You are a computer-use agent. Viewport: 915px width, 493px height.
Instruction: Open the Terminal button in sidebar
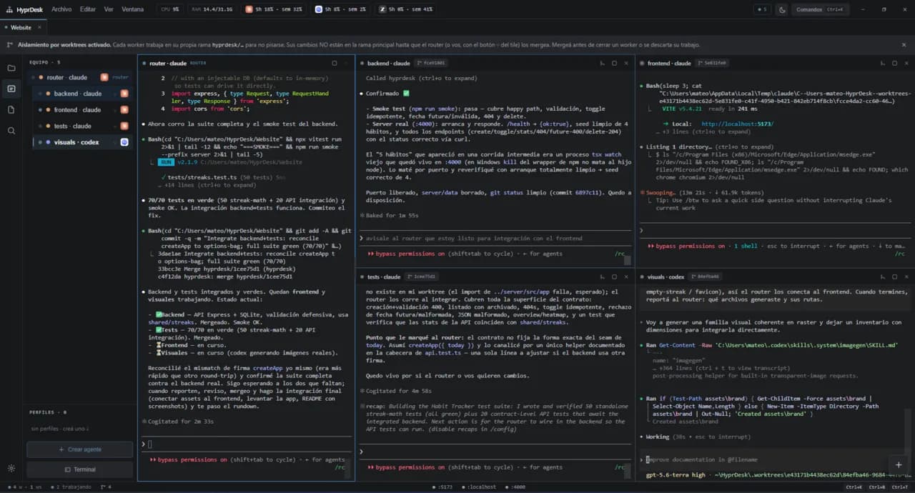coord(80,469)
